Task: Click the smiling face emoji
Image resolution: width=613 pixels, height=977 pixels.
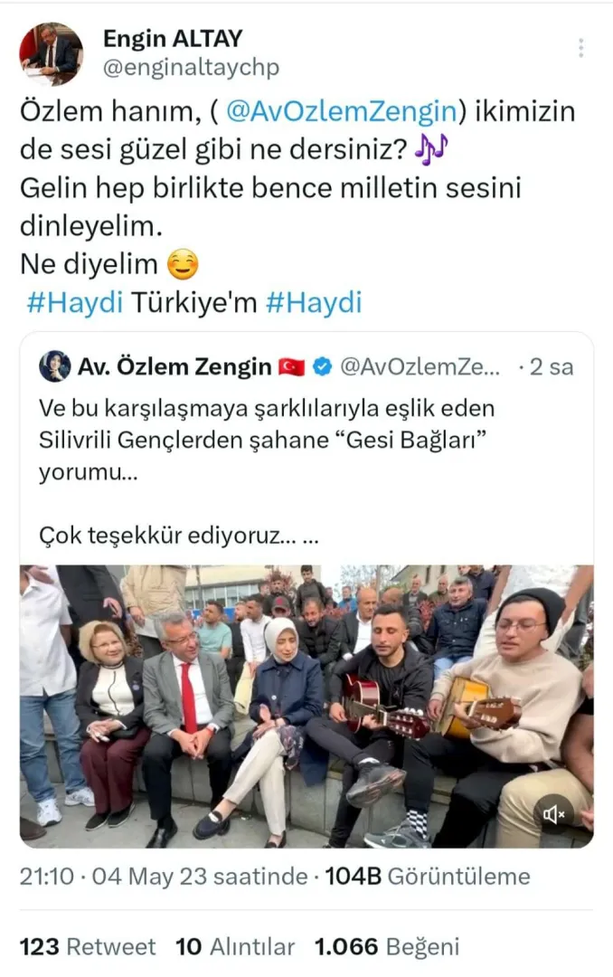Action: tap(183, 264)
